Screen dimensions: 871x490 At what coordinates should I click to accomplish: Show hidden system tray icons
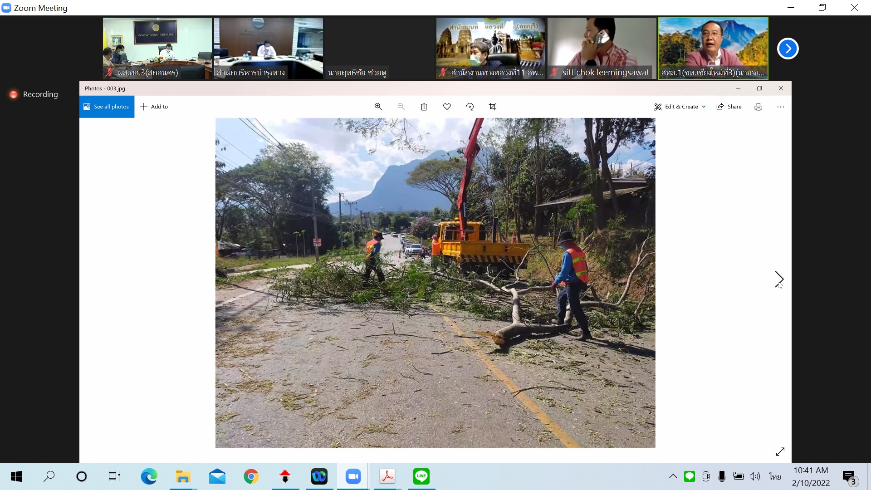click(673, 476)
